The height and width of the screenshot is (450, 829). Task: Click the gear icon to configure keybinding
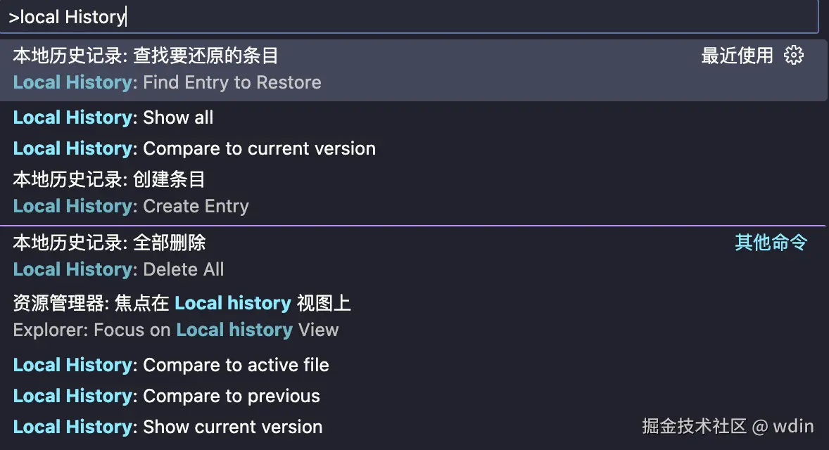click(793, 55)
